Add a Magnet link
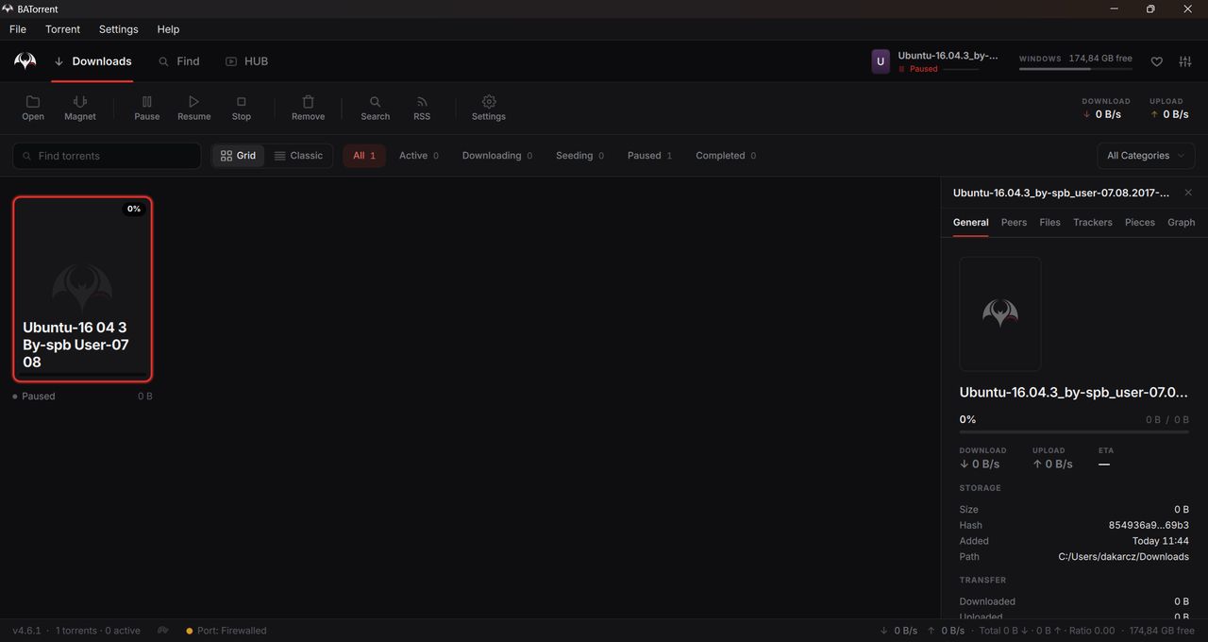1208x642 pixels. pyautogui.click(x=80, y=108)
